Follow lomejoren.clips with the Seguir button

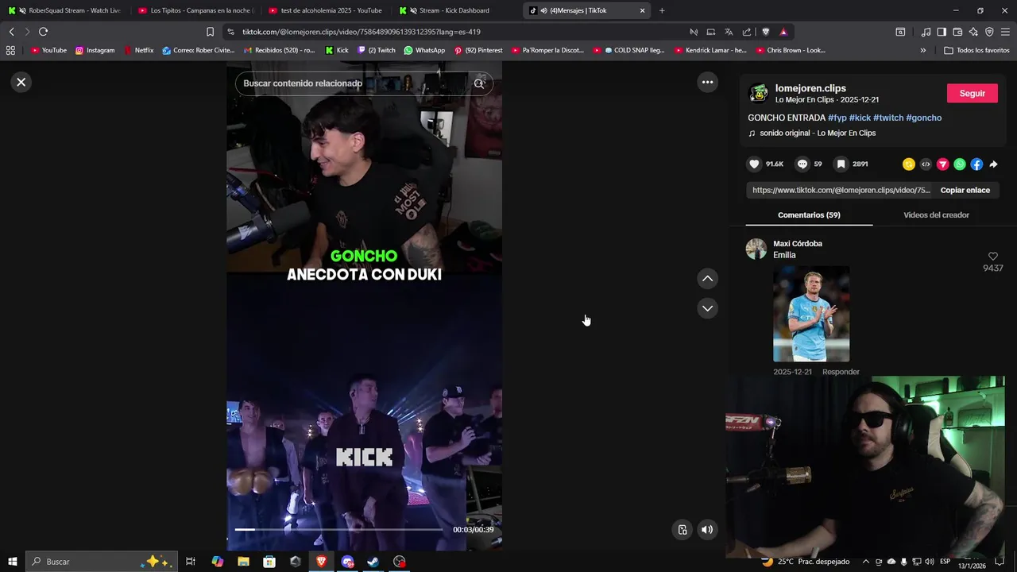[x=972, y=93]
